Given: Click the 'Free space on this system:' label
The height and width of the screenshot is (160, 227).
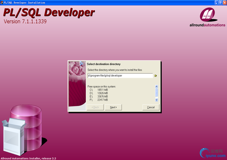Looking at the screenshot, I should click(x=102, y=86).
